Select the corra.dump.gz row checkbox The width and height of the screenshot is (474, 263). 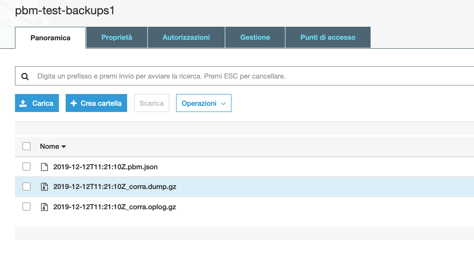point(26,186)
